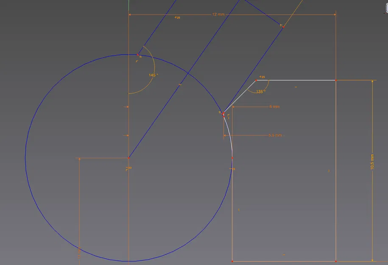Select the 12 mm dimension label
The width and height of the screenshot is (388, 265).
pos(218,14)
